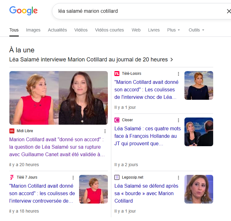Click the Télé-Loisirs article thumbnail

199,85
